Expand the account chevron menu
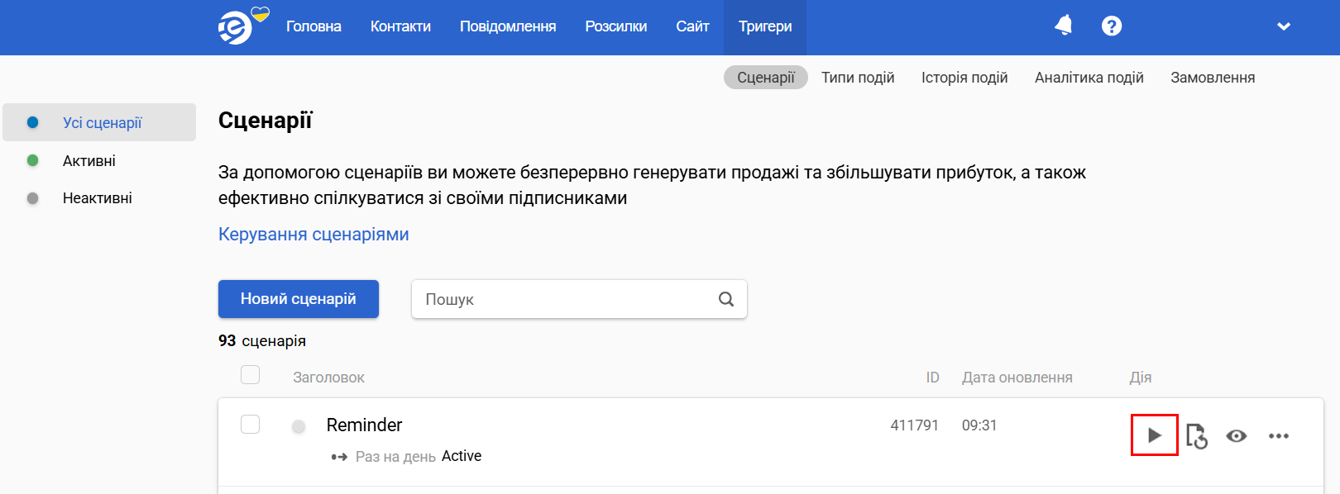Screen dimensions: 1340x494 (1284, 26)
